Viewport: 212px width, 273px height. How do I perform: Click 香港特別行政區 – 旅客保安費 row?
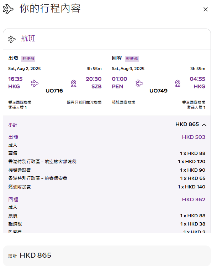107,178
